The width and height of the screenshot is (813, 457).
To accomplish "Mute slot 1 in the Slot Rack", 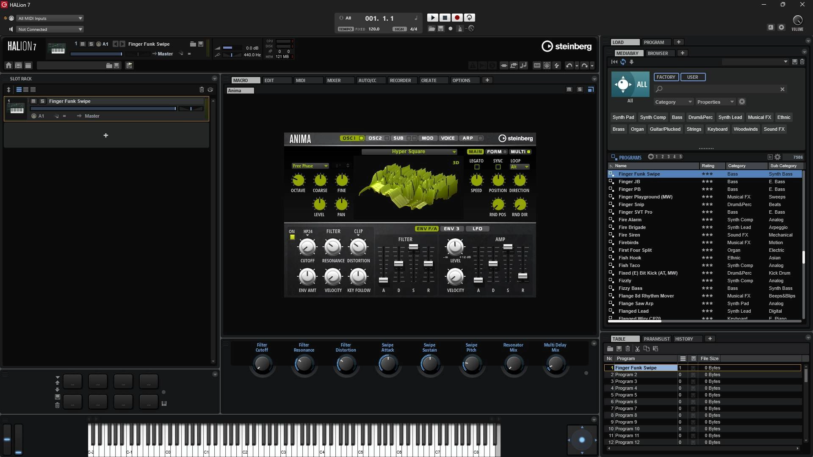I will pyautogui.click(x=33, y=101).
